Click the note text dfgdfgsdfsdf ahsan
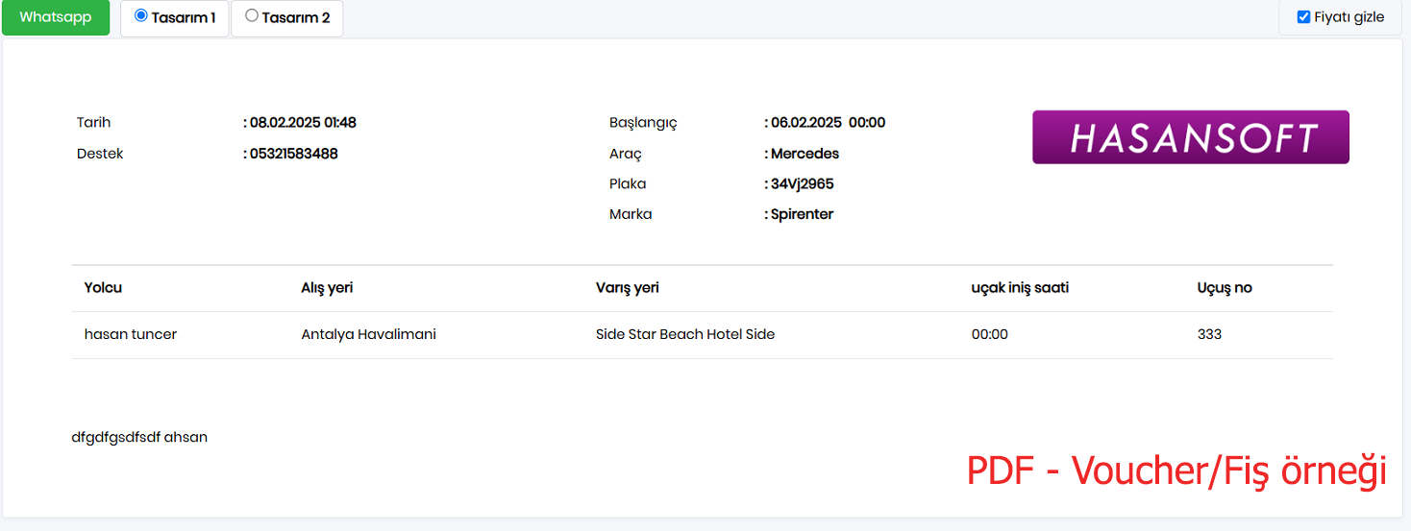 point(139,438)
